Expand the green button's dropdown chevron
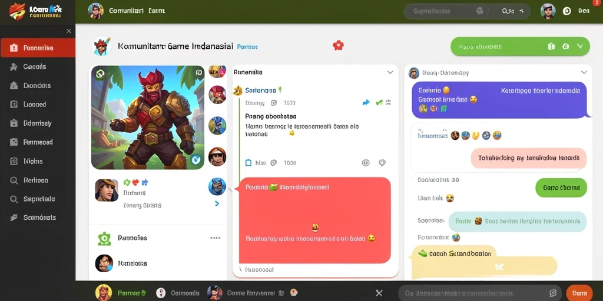Viewport: 603px width, 301px height. point(580,46)
